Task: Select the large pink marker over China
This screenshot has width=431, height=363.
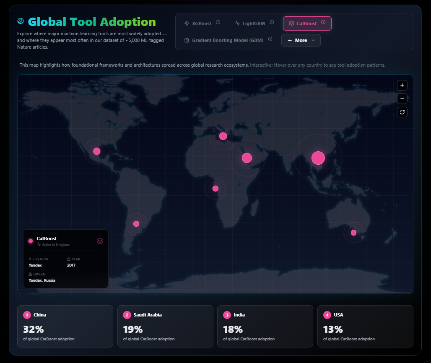Action: coord(318,158)
